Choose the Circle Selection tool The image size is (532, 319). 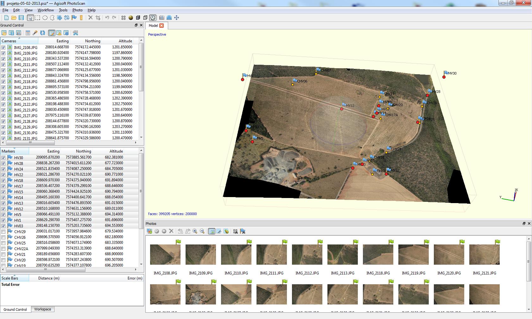click(x=45, y=18)
